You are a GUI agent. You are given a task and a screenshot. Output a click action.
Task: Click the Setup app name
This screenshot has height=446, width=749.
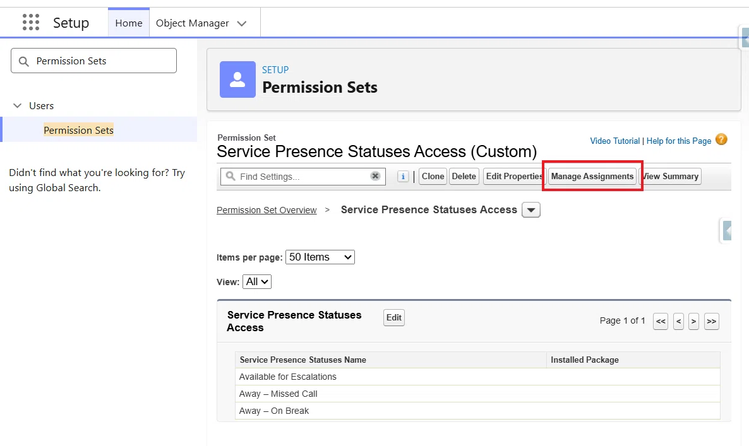pyautogui.click(x=71, y=23)
